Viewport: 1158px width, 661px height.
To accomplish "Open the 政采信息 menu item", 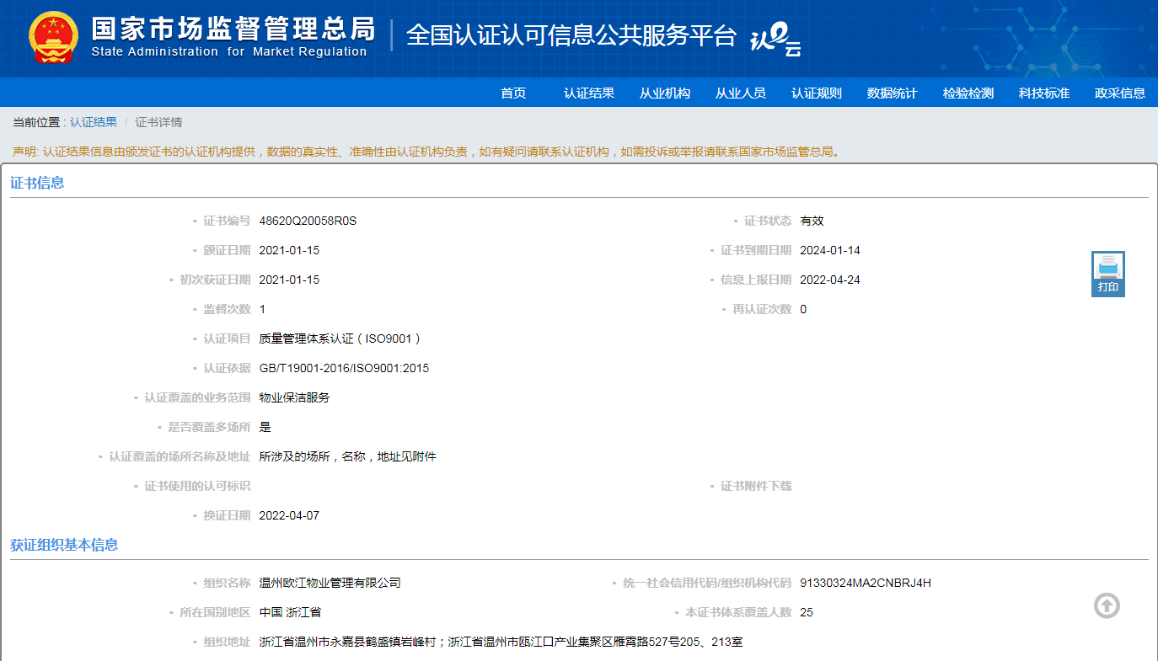I will point(1120,93).
